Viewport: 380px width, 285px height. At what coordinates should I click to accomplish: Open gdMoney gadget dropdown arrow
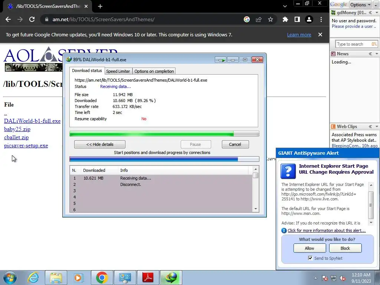click(x=377, y=13)
